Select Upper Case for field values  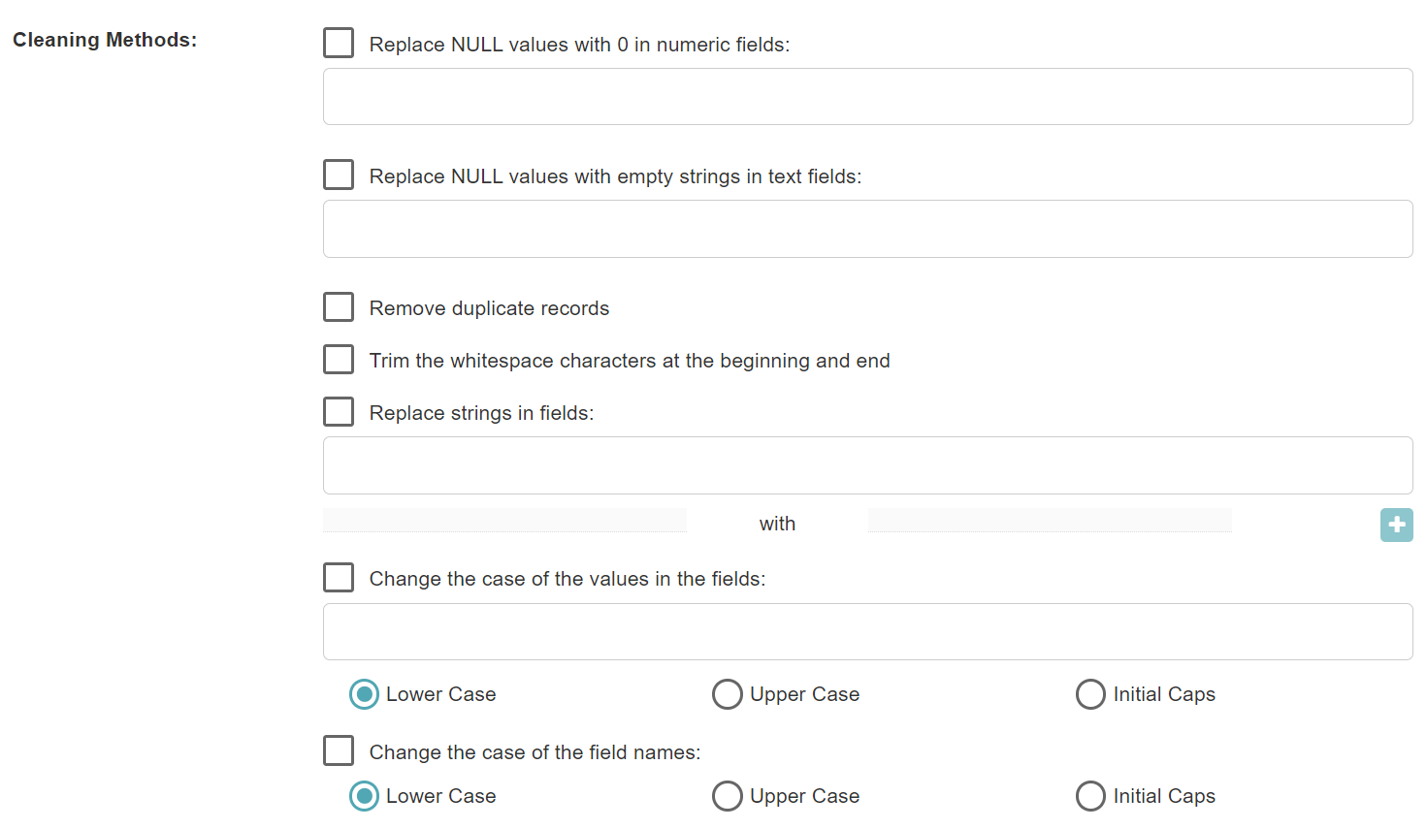(728, 694)
